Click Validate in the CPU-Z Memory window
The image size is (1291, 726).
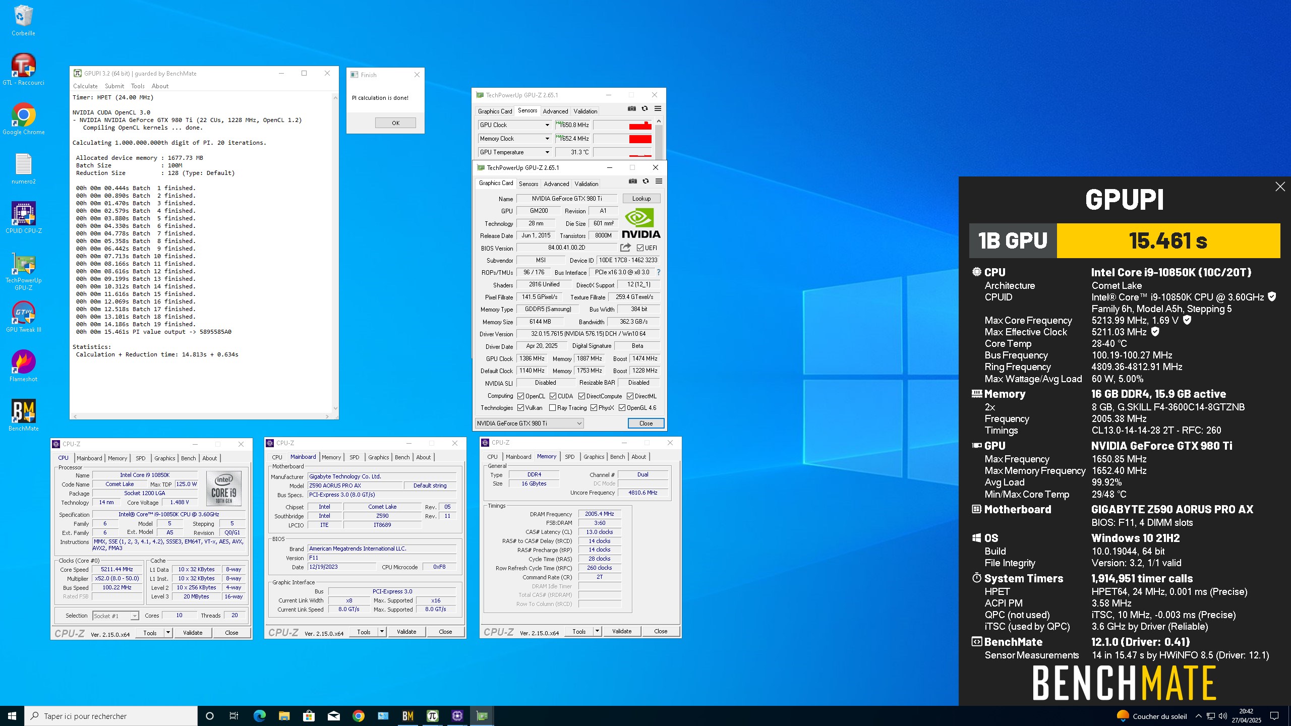[622, 631]
